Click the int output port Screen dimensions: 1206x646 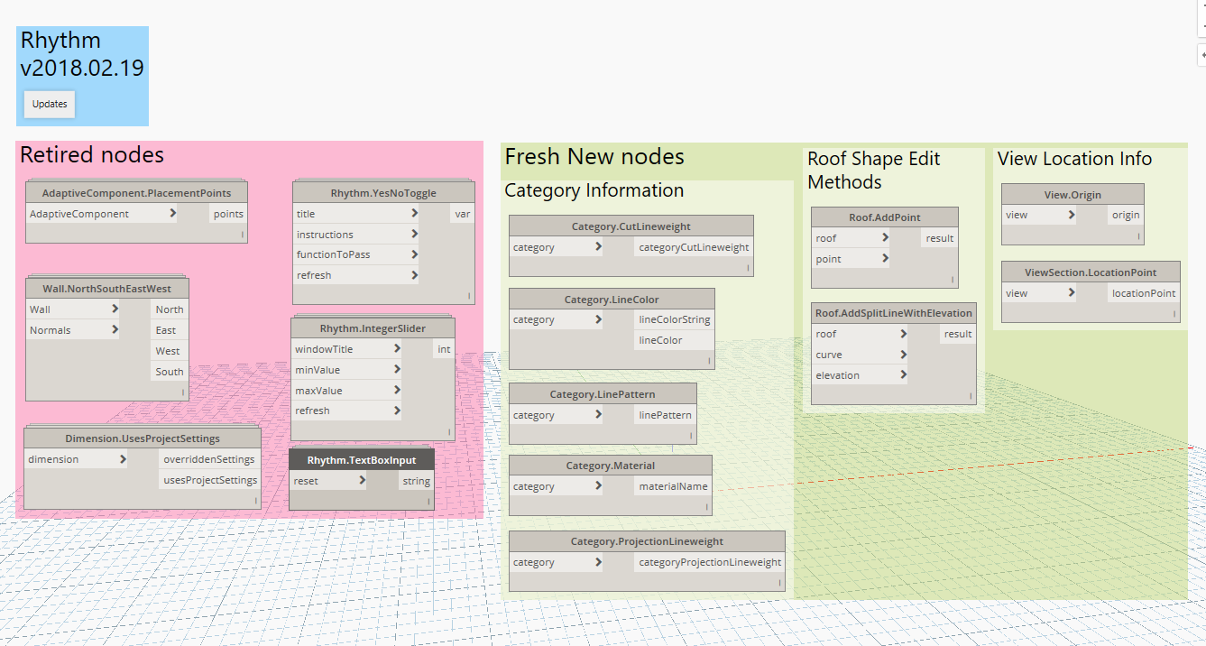[x=444, y=349]
